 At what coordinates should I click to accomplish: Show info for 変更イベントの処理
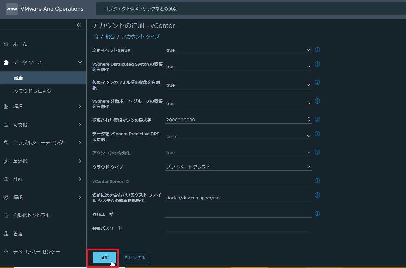[318, 50]
